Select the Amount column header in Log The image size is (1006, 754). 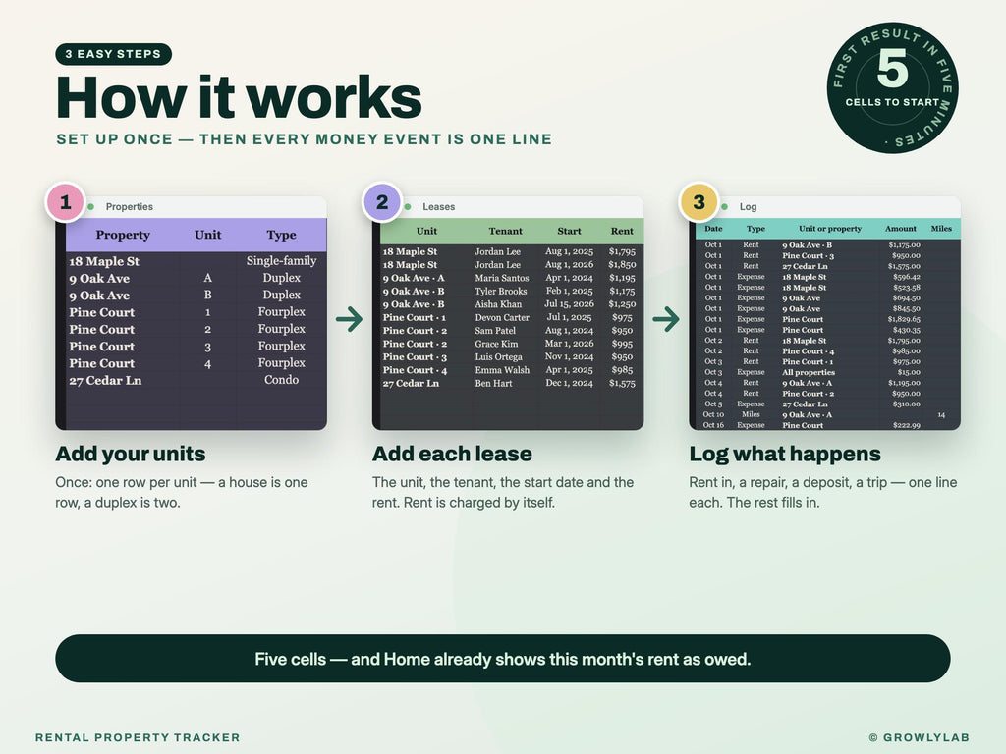point(901,228)
